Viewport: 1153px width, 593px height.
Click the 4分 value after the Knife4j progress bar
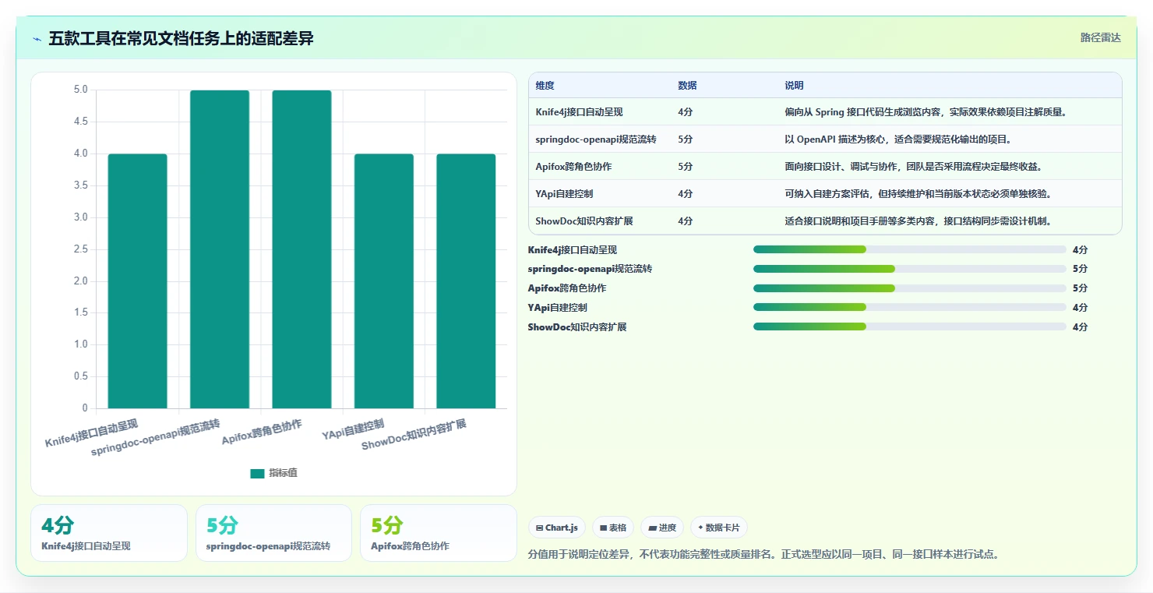click(1080, 250)
